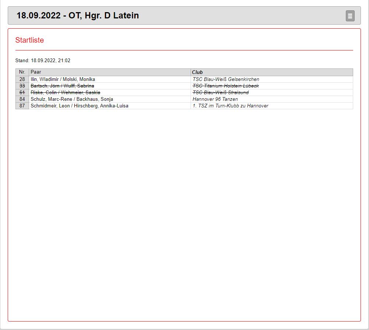Click the 'Club' column header
Screen dimensions: 369x330
click(197, 72)
